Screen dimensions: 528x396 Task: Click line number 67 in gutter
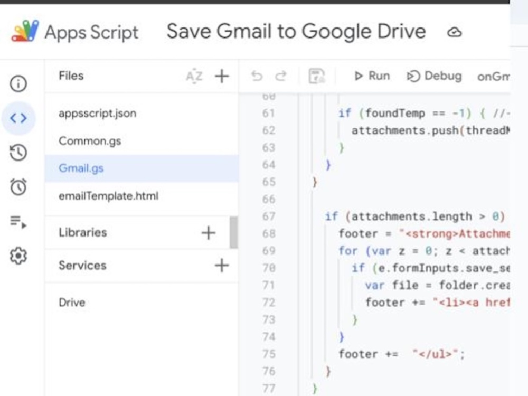click(x=268, y=216)
